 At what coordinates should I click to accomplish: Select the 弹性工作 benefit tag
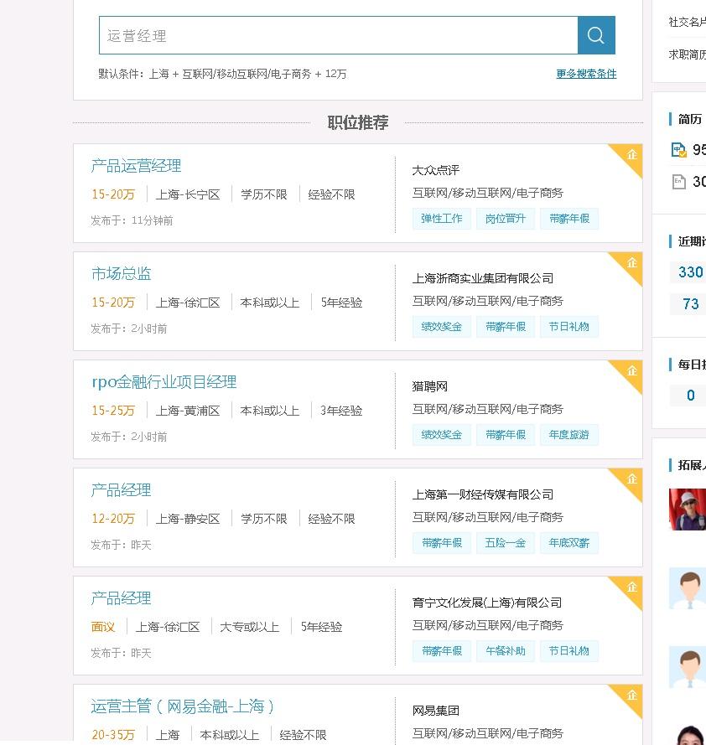[x=441, y=218]
